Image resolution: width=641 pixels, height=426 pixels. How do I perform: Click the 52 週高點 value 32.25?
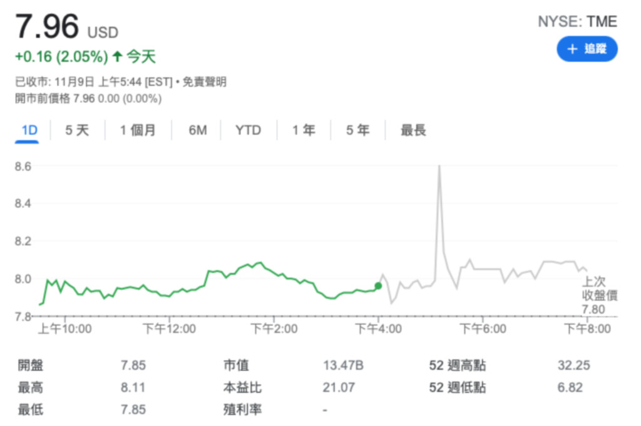point(573,365)
